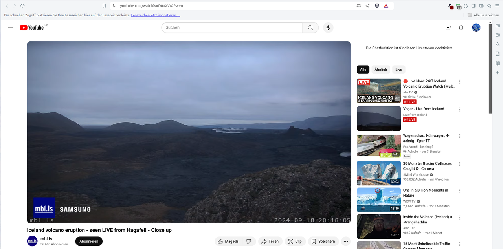
Task: Bookmark this page via the bookmark icon
Action: (x=104, y=6)
